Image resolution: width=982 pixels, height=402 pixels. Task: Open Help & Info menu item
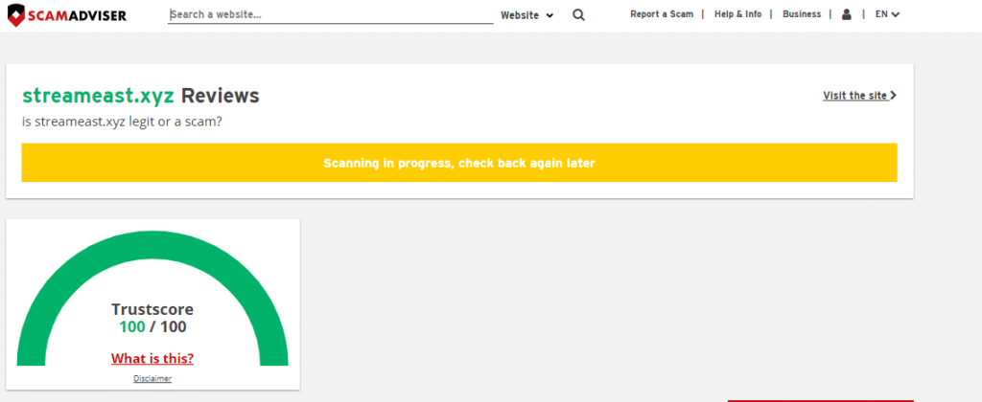tap(737, 14)
